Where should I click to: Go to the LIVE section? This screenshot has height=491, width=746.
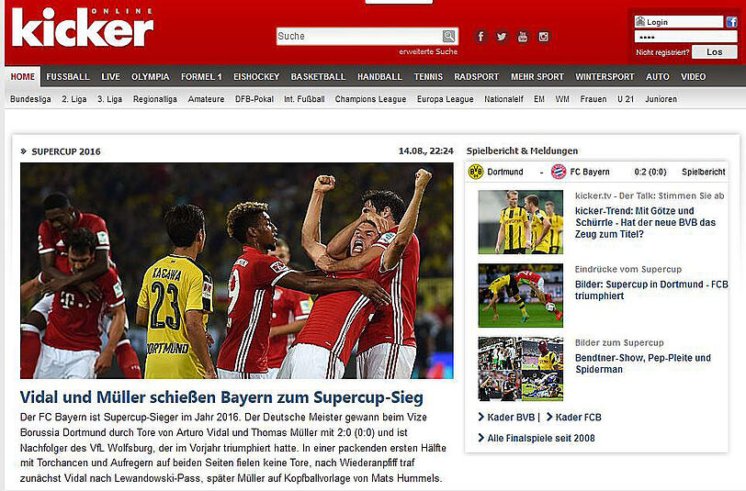pyautogui.click(x=110, y=76)
